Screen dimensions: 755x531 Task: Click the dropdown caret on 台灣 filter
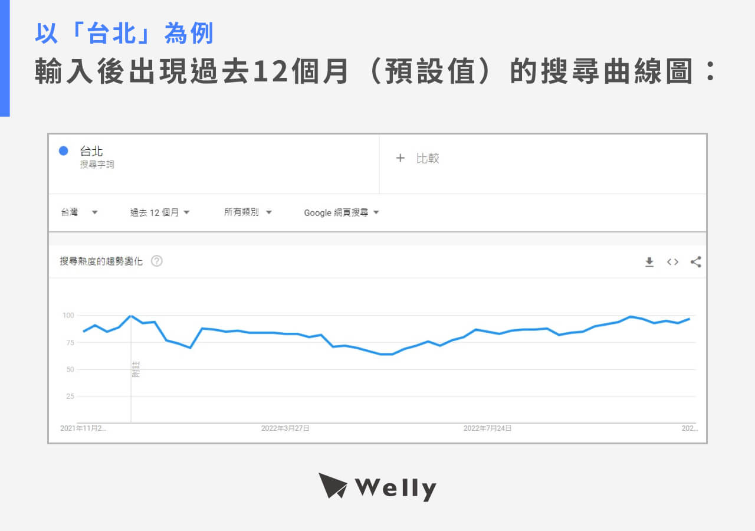[x=94, y=212]
